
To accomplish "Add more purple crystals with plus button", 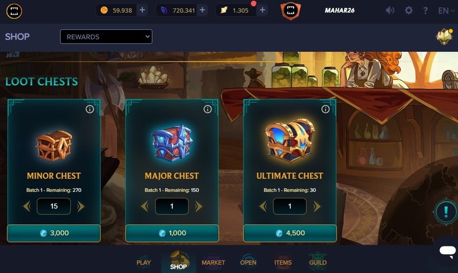I will point(202,10).
